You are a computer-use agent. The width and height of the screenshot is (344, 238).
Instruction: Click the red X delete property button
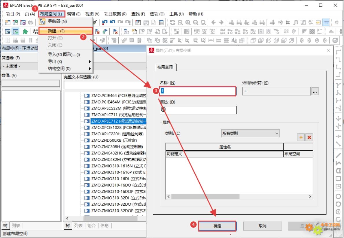point(309,137)
